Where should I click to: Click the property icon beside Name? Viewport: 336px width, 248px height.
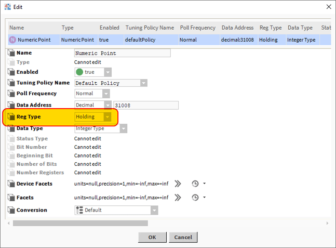coord(11,53)
